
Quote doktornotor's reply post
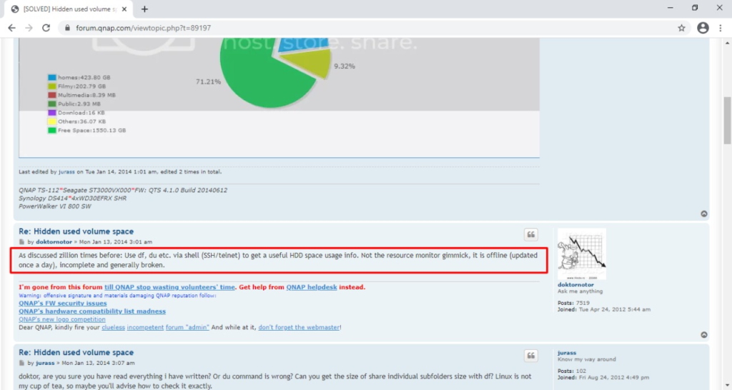click(x=531, y=235)
